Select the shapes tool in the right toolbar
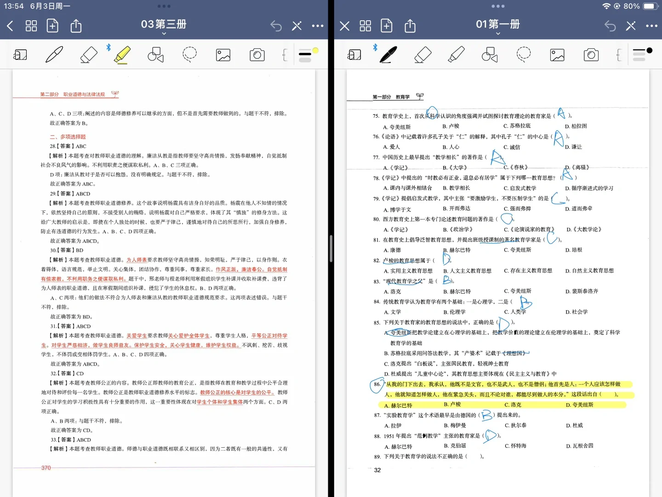 pyautogui.click(x=489, y=54)
